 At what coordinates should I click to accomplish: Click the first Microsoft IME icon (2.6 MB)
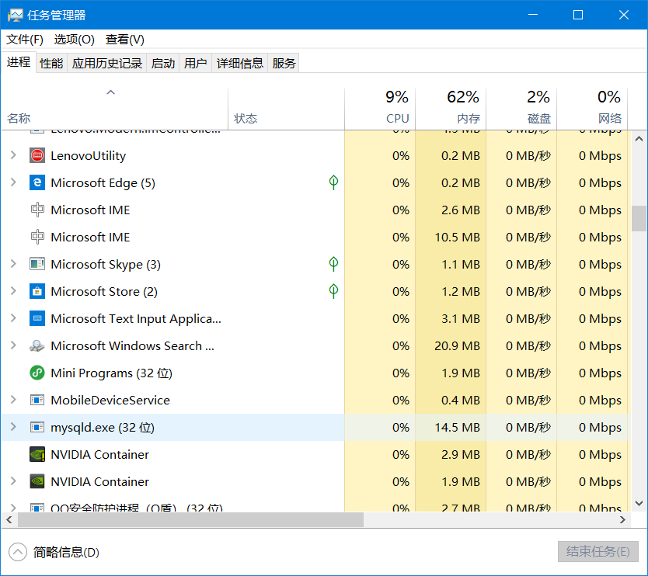(x=37, y=210)
